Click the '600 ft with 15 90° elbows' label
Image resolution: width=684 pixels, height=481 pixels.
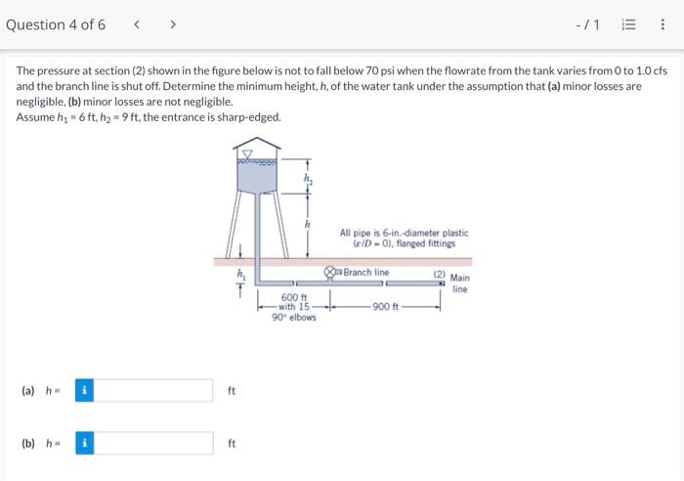pos(294,307)
